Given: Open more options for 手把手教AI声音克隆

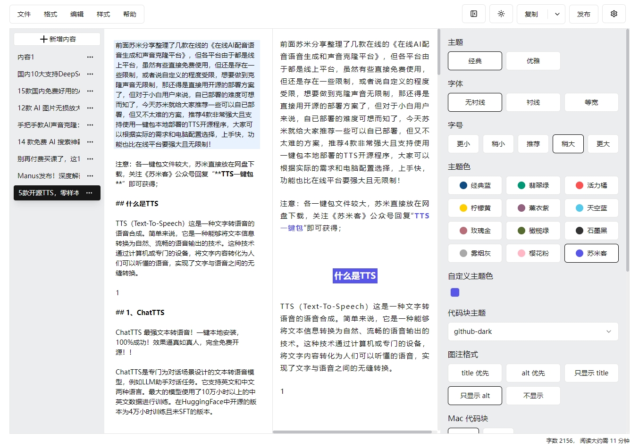Looking at the screenshot, I should click(x=90, y=125).
